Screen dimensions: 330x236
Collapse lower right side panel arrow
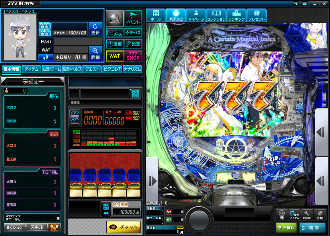(321, 181)
